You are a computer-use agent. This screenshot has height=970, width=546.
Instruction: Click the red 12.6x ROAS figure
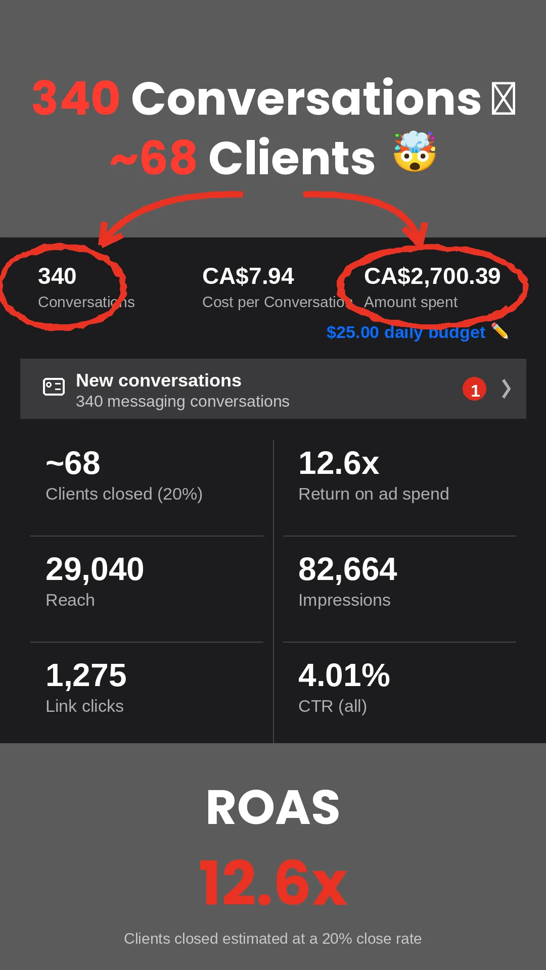273,882
